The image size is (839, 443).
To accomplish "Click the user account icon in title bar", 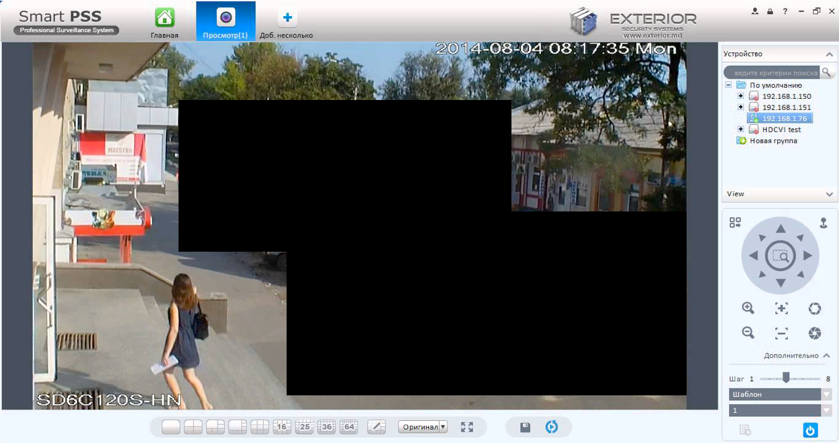I will (x=755, y=11).
